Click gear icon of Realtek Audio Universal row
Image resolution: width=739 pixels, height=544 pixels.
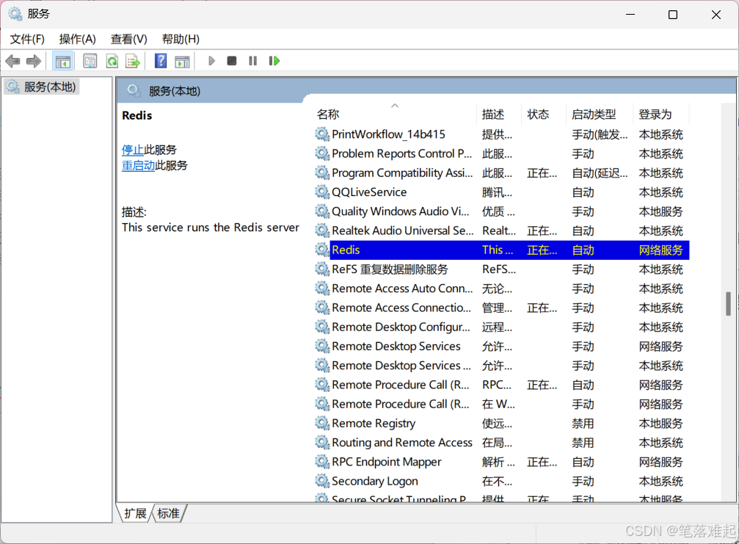tap(322, 231)
